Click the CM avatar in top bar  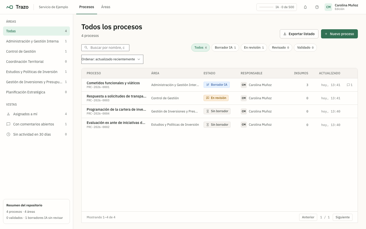[x=328, y=7]
